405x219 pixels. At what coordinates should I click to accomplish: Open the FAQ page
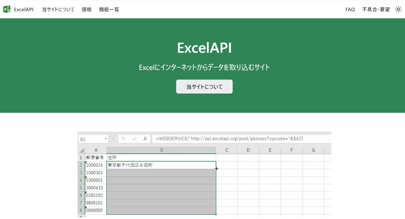coord(350,9)
